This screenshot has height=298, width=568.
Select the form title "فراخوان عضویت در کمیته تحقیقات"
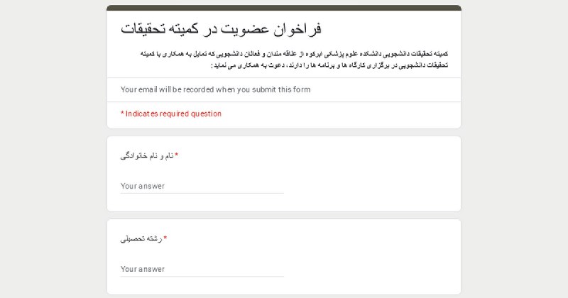tap(221, 29)
